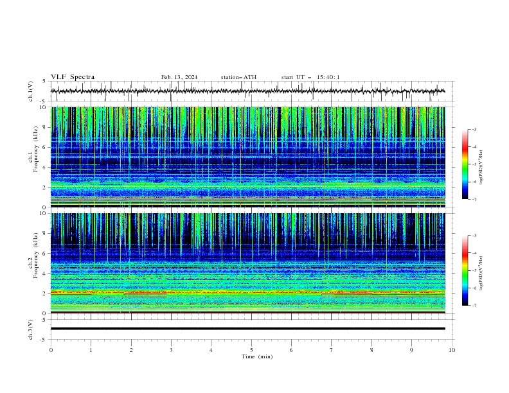Click the ch.2 PSD color scale bar
Image resolution: width=509 pixels, height=393 pixels.
465,270
